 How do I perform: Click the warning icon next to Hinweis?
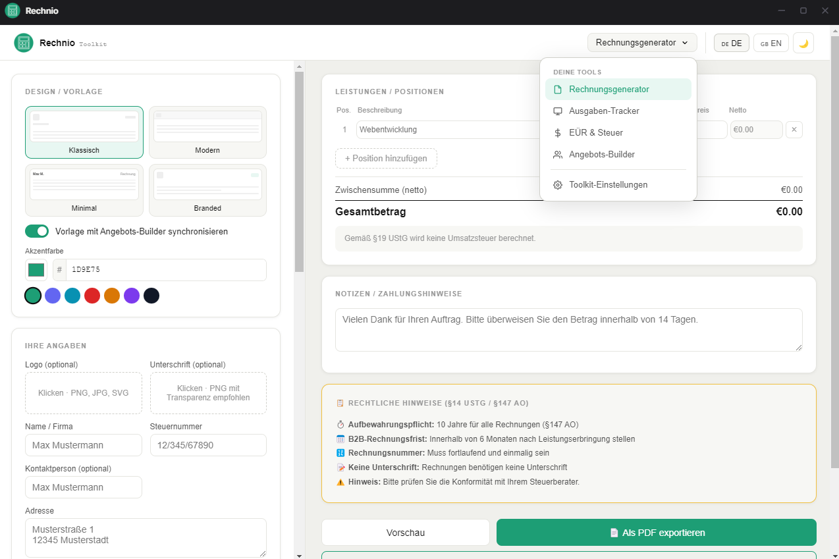coord(340,482)
